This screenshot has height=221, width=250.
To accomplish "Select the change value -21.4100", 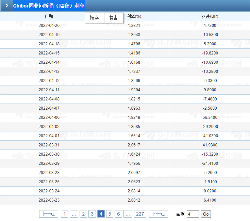I will [x=210, y=163].
